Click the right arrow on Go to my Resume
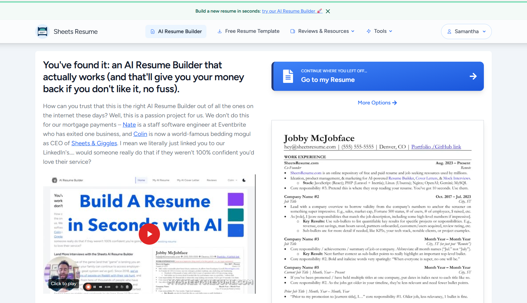Image resolution: width=527 pixels, height=303 pixels. (x=473, y=76)
